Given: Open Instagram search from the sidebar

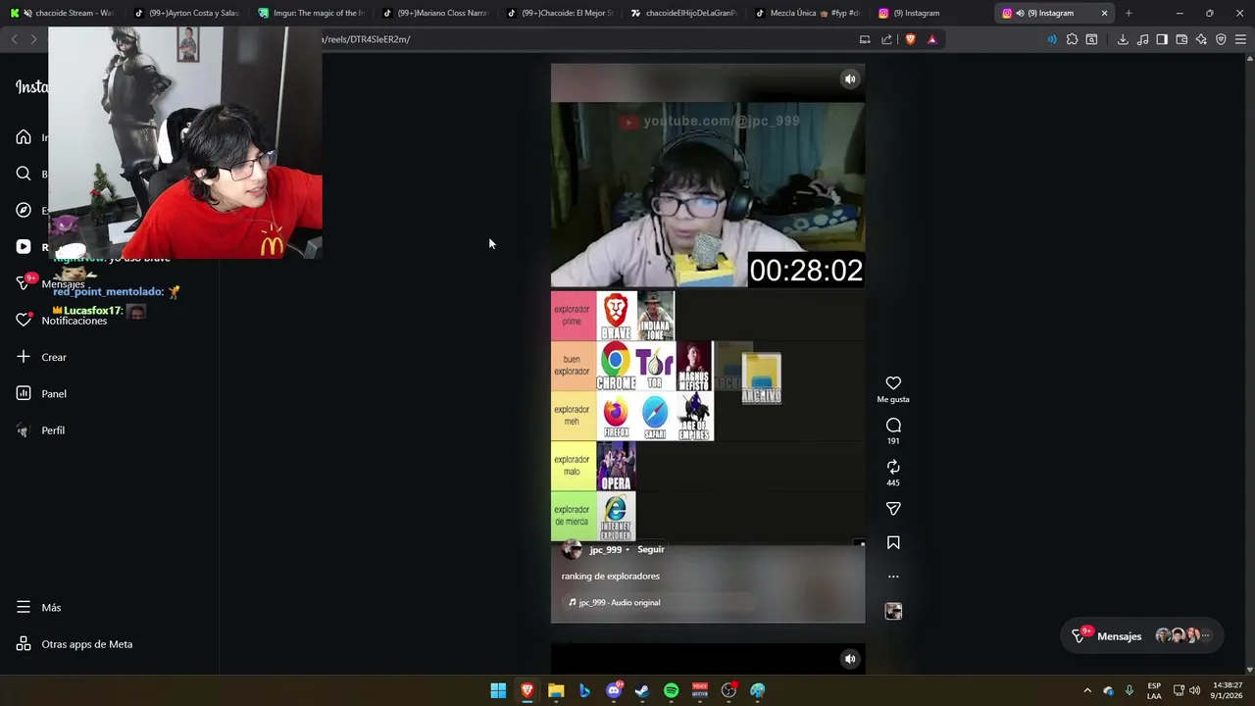Looking at the screenshot, I should (24, 174).
